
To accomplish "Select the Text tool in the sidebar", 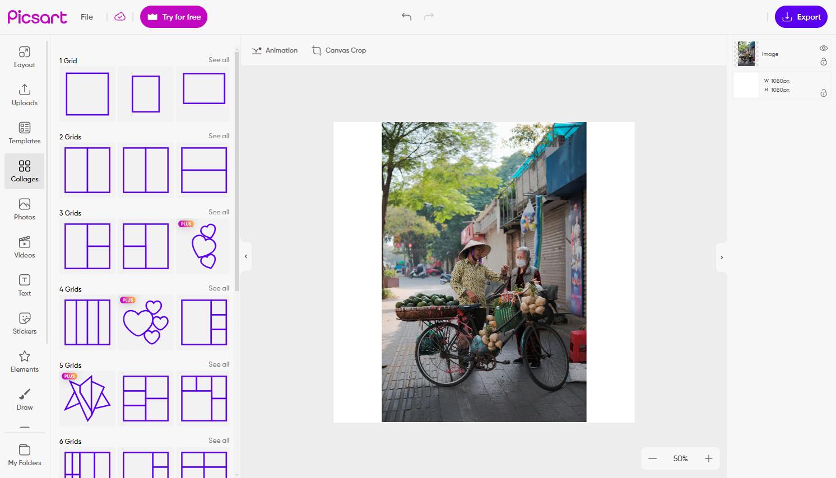I will pyautogui.click(x=24, y=285).
